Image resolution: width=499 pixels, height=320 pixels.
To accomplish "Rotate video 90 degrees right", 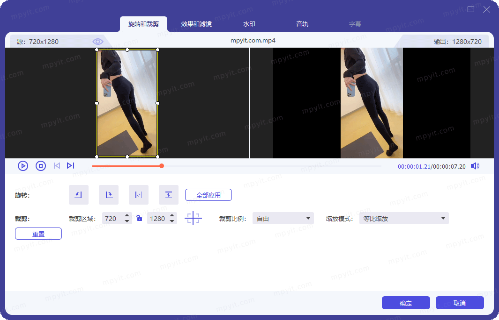I will click(x=109, y=195).
